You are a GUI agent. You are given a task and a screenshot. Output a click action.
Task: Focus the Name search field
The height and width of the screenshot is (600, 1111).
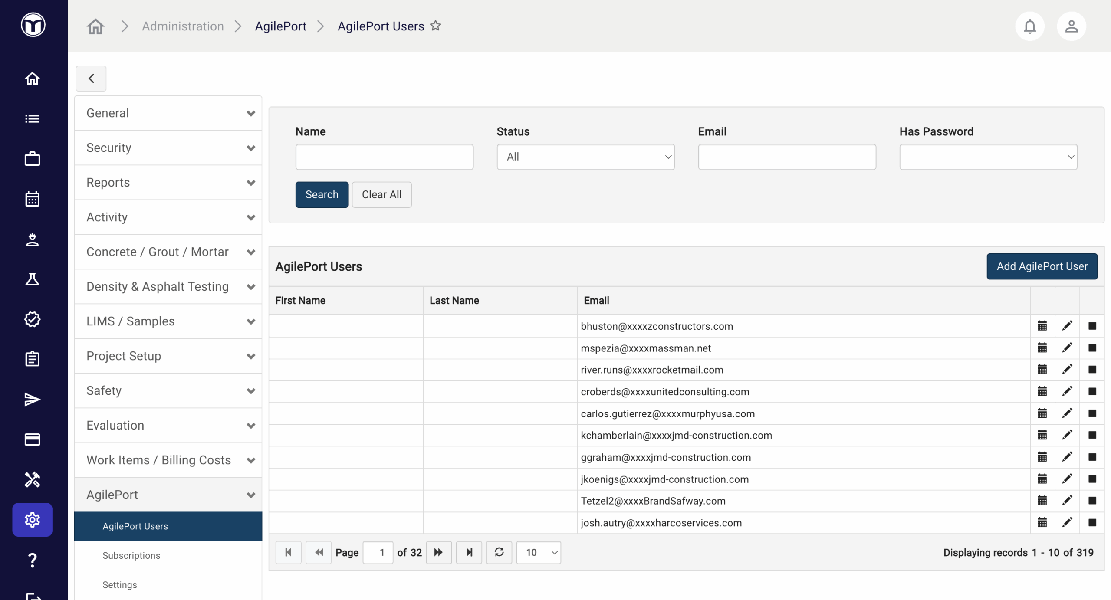click(384, 157)
